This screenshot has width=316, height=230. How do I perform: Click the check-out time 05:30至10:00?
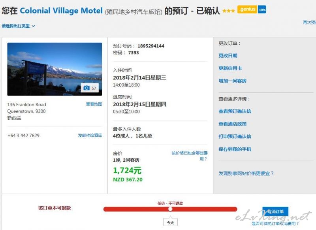pyautogui.click(x=126, y=111)
